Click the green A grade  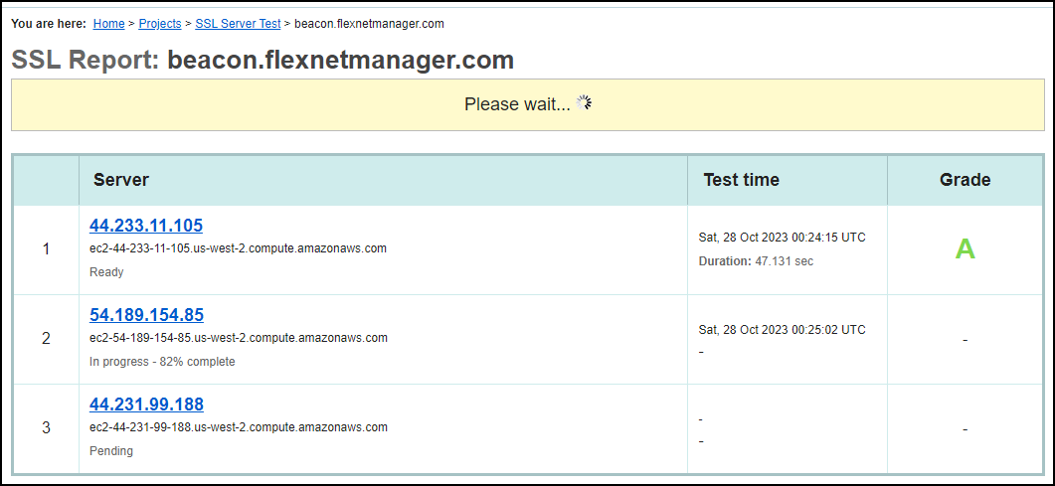(965, 249)
